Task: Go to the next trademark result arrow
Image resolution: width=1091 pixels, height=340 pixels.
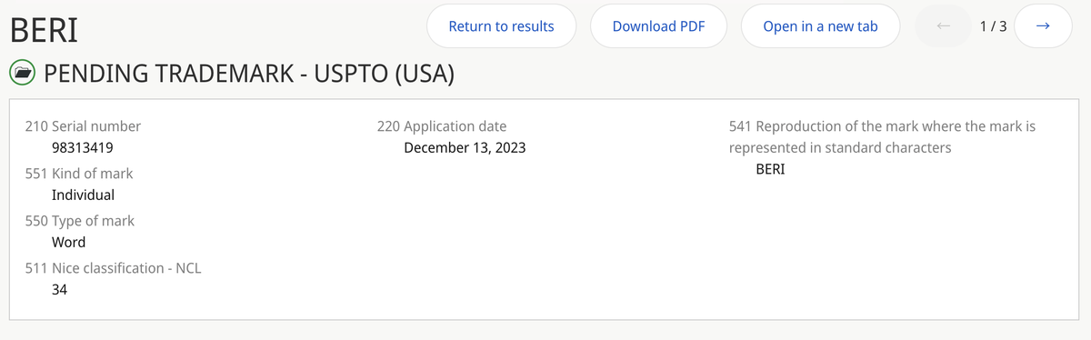Action: click(1043, 25)
